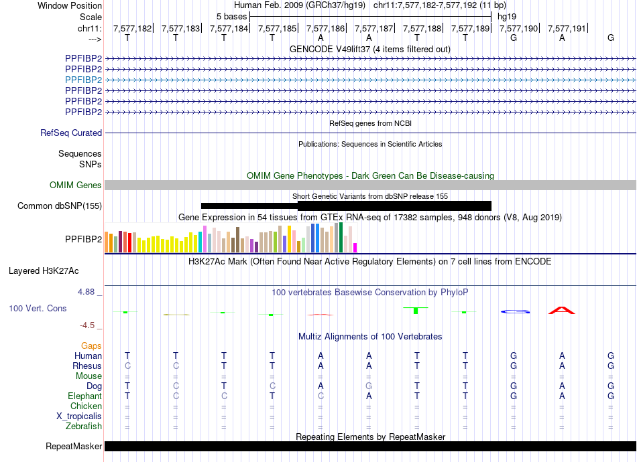Select the Human Feb. 2009 (GRCh37/hg19) header text
Screen dimensions: 637x462
tap(300, 5)
